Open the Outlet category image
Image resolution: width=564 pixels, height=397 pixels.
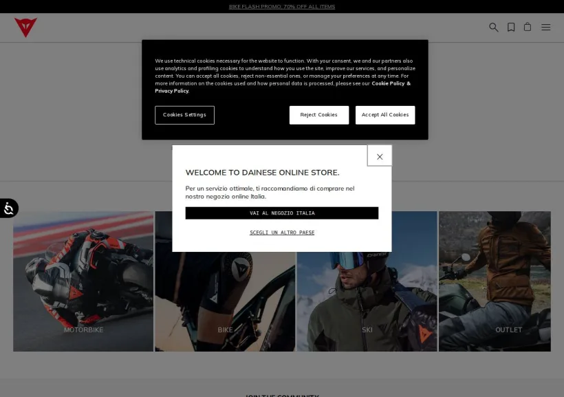coord(495,281)
